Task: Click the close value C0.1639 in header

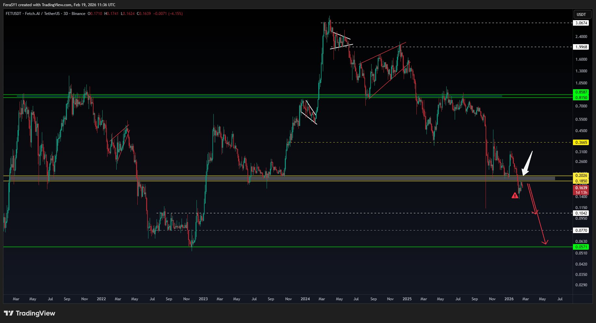Action: pos(144,14)
